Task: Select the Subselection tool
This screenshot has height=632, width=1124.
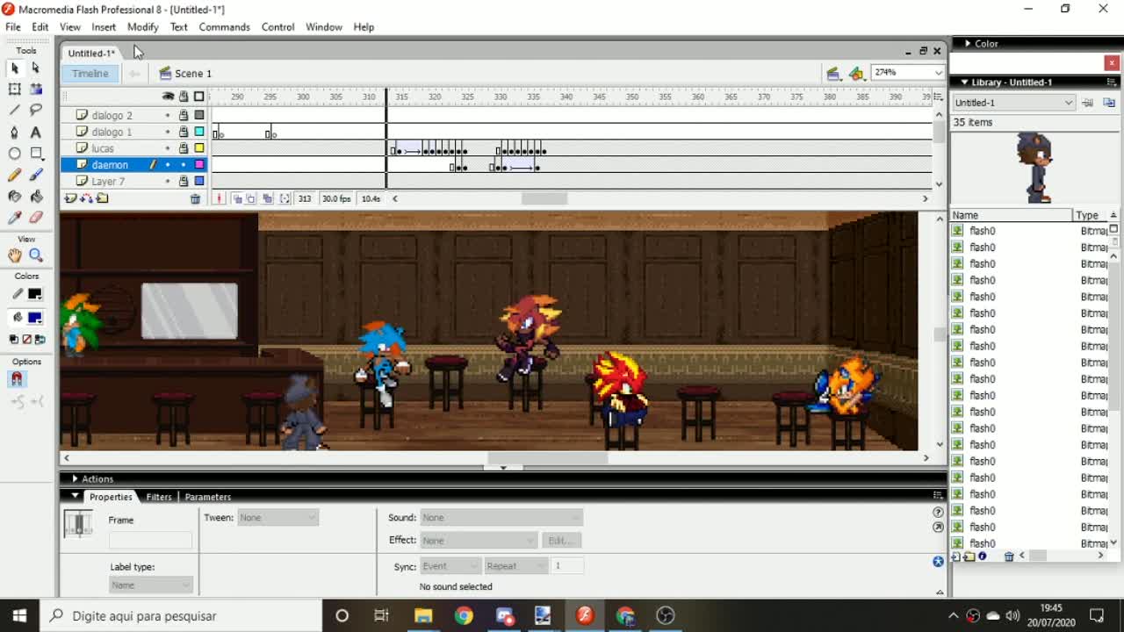Action: coord(36,68)
